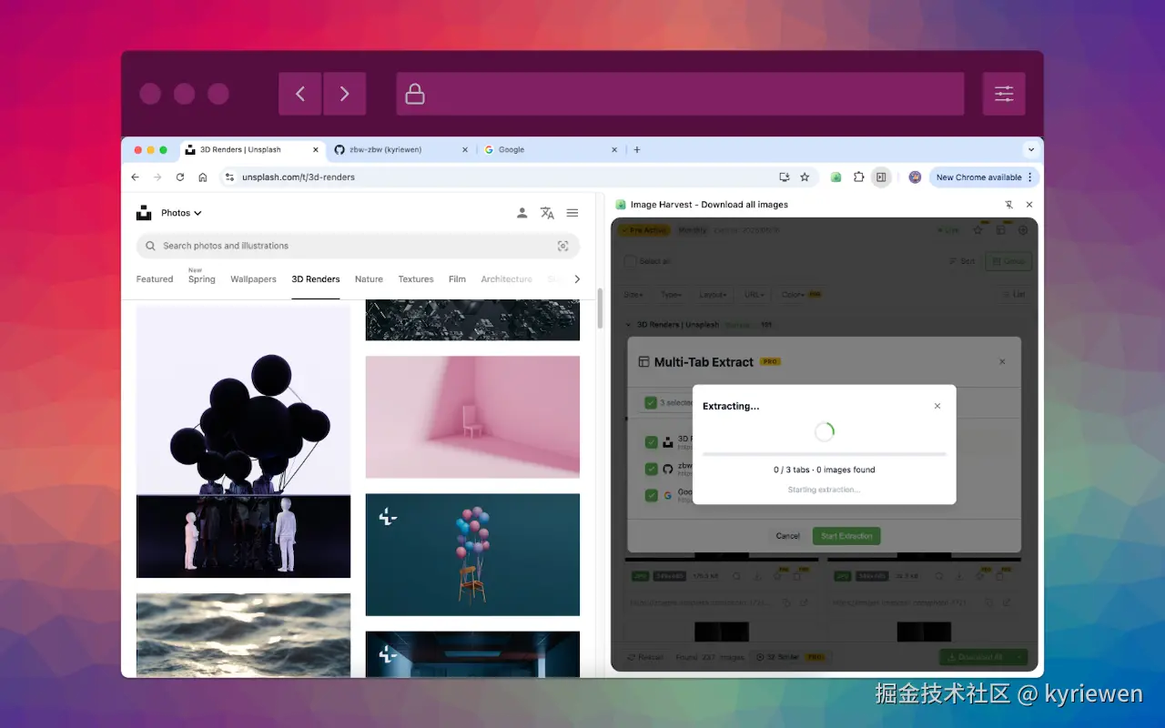Screen dimensions: 1165x728
Task: Close the Extracting dialog
Action: [937, 406]
